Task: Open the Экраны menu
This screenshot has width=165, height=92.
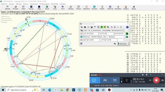Action: click(x=11, y=4)
